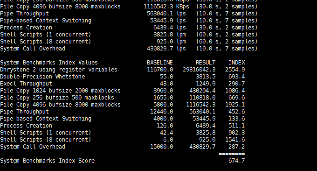Click the "System Benchmarks Index Values" heading
Viewport: 317px width, 171px height.
point(49,63)
